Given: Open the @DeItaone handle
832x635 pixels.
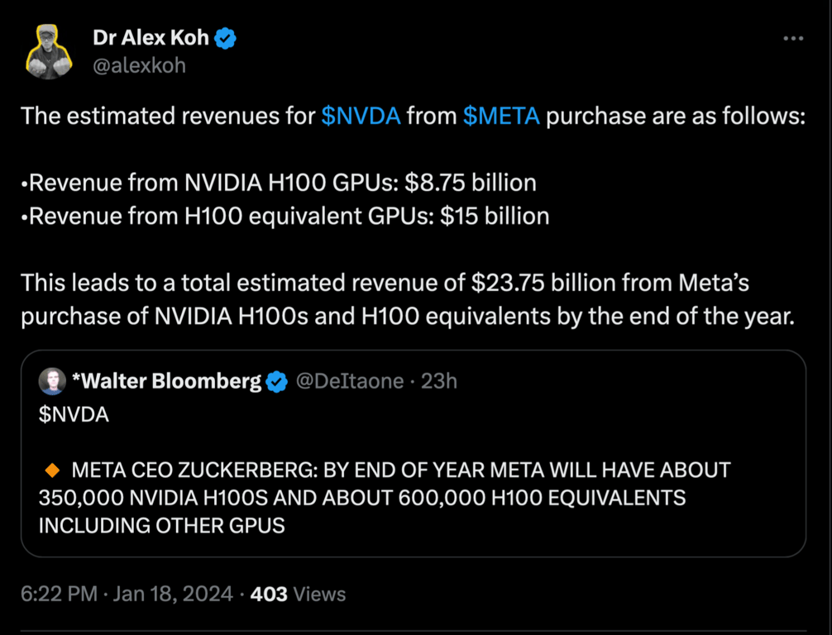Looking at the screenshot, I should [349, 381].
